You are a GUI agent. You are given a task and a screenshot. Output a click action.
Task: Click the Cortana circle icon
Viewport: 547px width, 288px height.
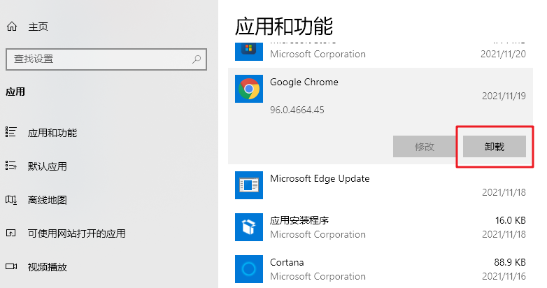pyautogui.click(x=249, y=269)
